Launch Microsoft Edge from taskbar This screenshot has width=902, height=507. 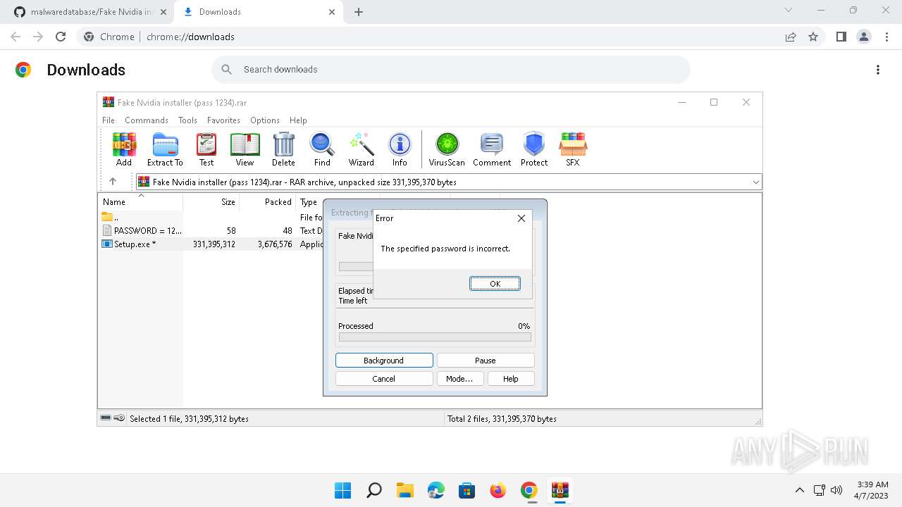(x=436, y=490)
